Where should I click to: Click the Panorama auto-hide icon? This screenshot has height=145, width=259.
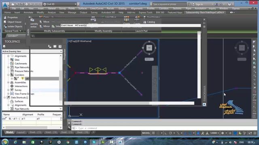[x=204, y=23]
